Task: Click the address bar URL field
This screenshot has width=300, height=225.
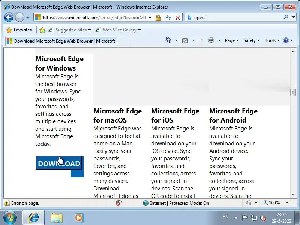Action: [94, 18]
